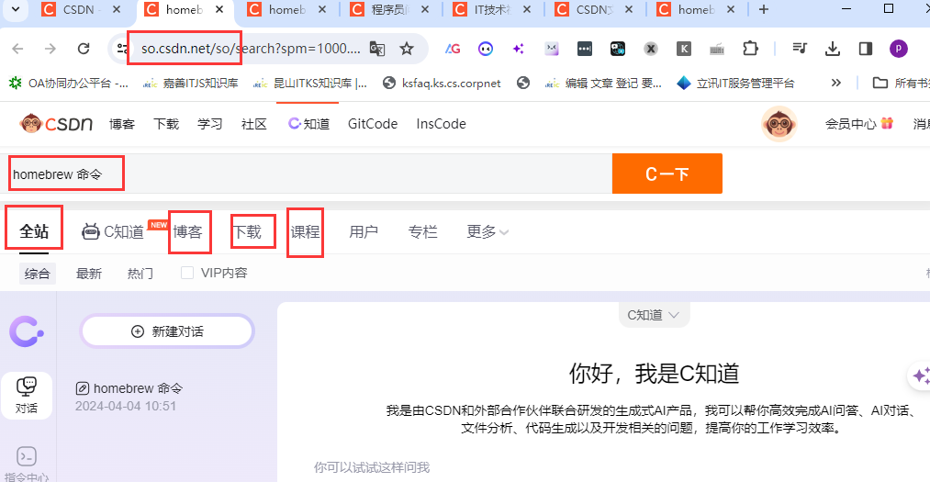
Task: Click 新建对话 button
Action: pos(167,331)
